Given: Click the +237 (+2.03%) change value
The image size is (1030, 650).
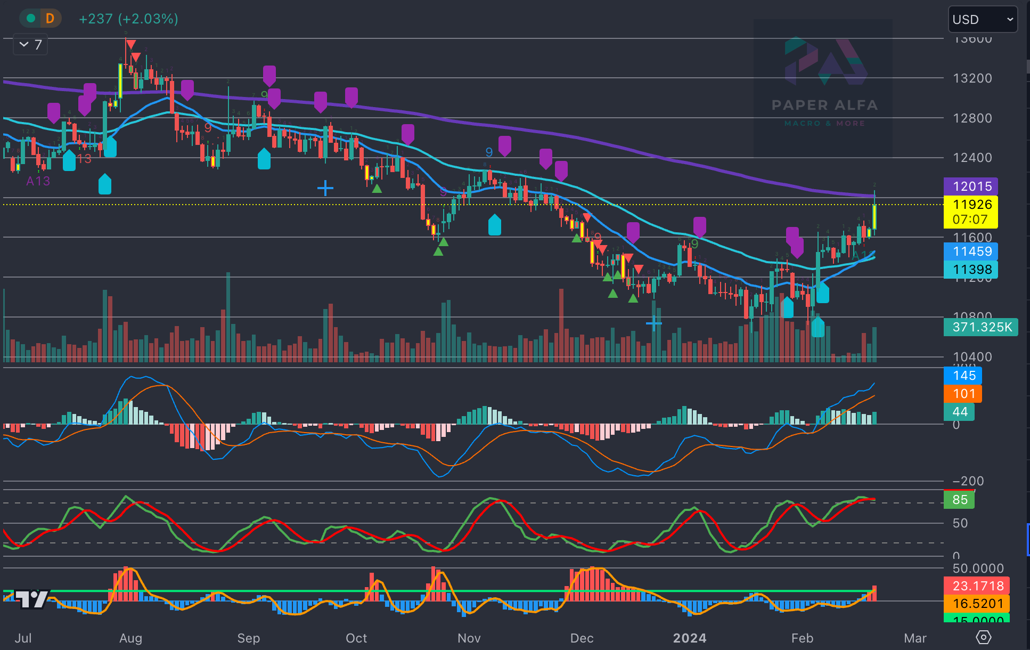Looking at the screenshot, I should click(x=128, y=19).
